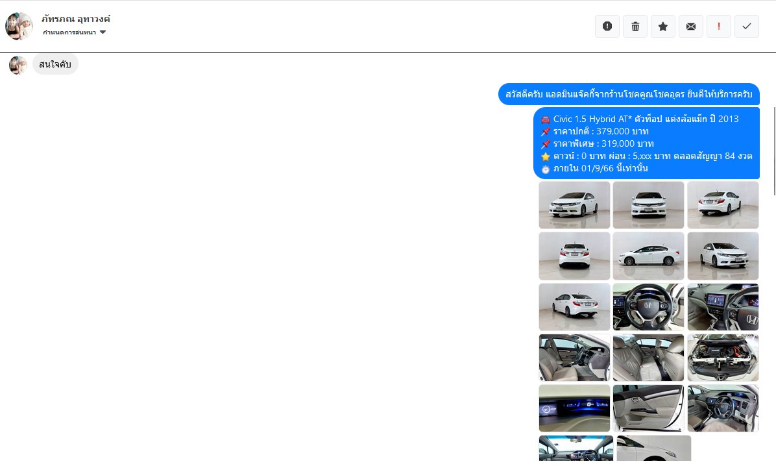Open the partial exterior car photo at bottom
The height and width of the screenshot is (468, 776).
(x=654, y=449)
